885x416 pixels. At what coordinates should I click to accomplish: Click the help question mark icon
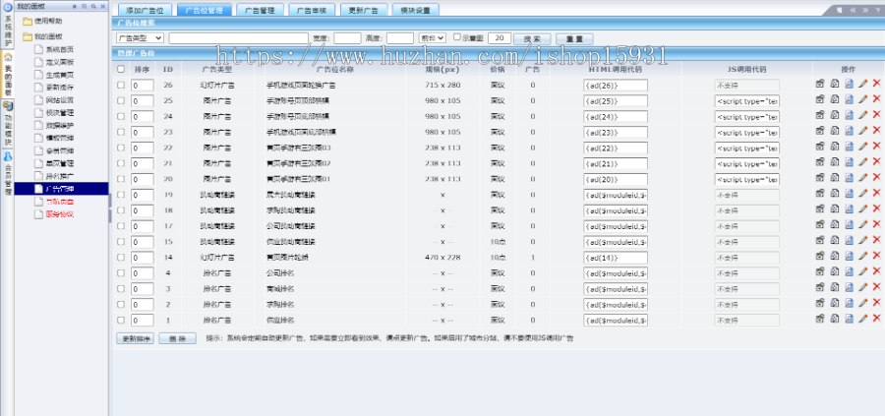(x=876, y=10)
